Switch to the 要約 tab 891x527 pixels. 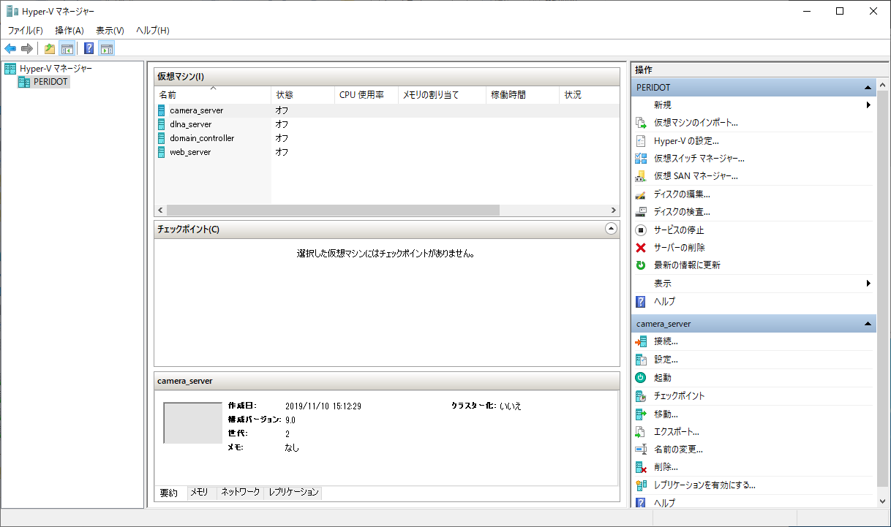point(169,493)
